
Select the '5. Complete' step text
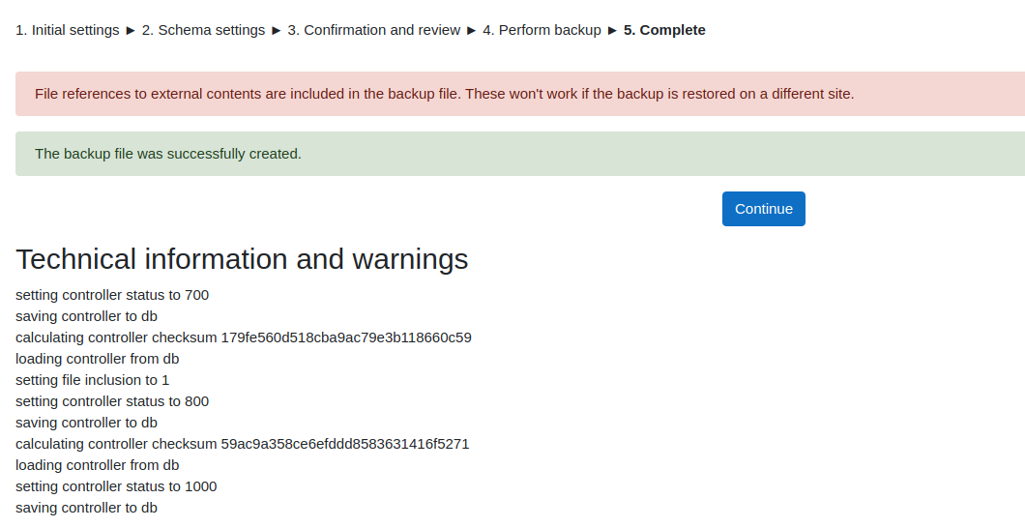coord(664,30)
